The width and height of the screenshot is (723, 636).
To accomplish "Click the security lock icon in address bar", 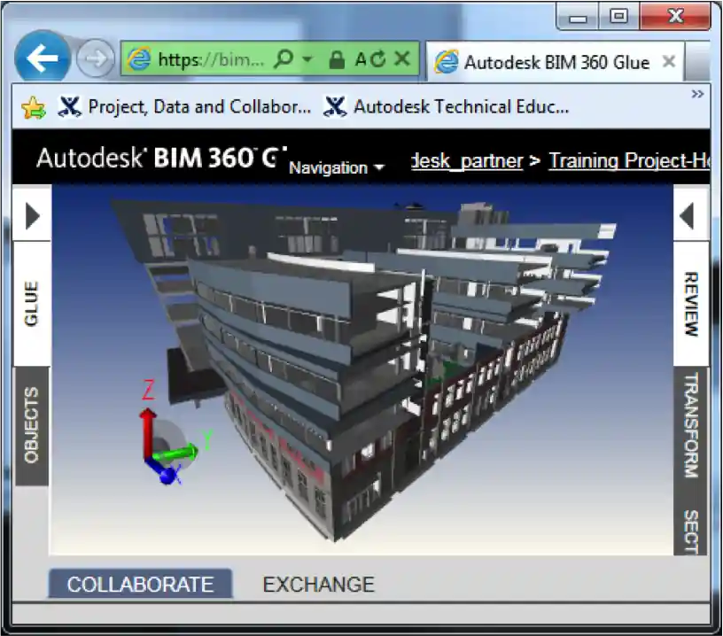I will pyautogui.click(x=336, y=59).
